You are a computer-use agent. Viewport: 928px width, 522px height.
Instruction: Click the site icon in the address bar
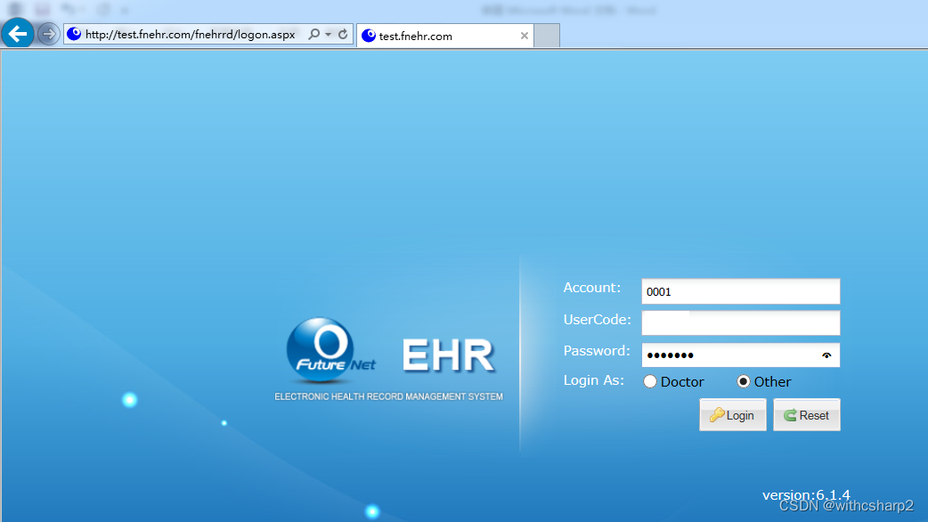coord(74,34)
